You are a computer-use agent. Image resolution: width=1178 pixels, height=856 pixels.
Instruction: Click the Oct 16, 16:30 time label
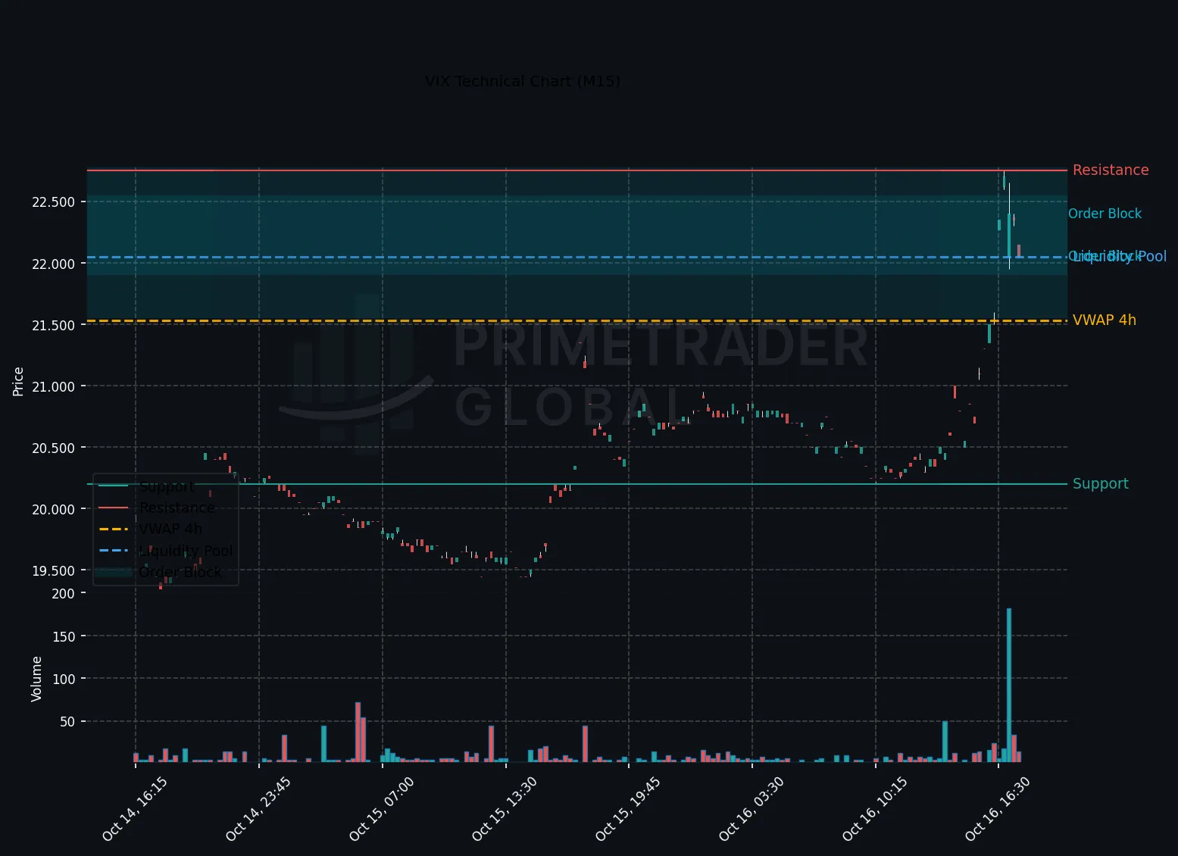point(997,808)
